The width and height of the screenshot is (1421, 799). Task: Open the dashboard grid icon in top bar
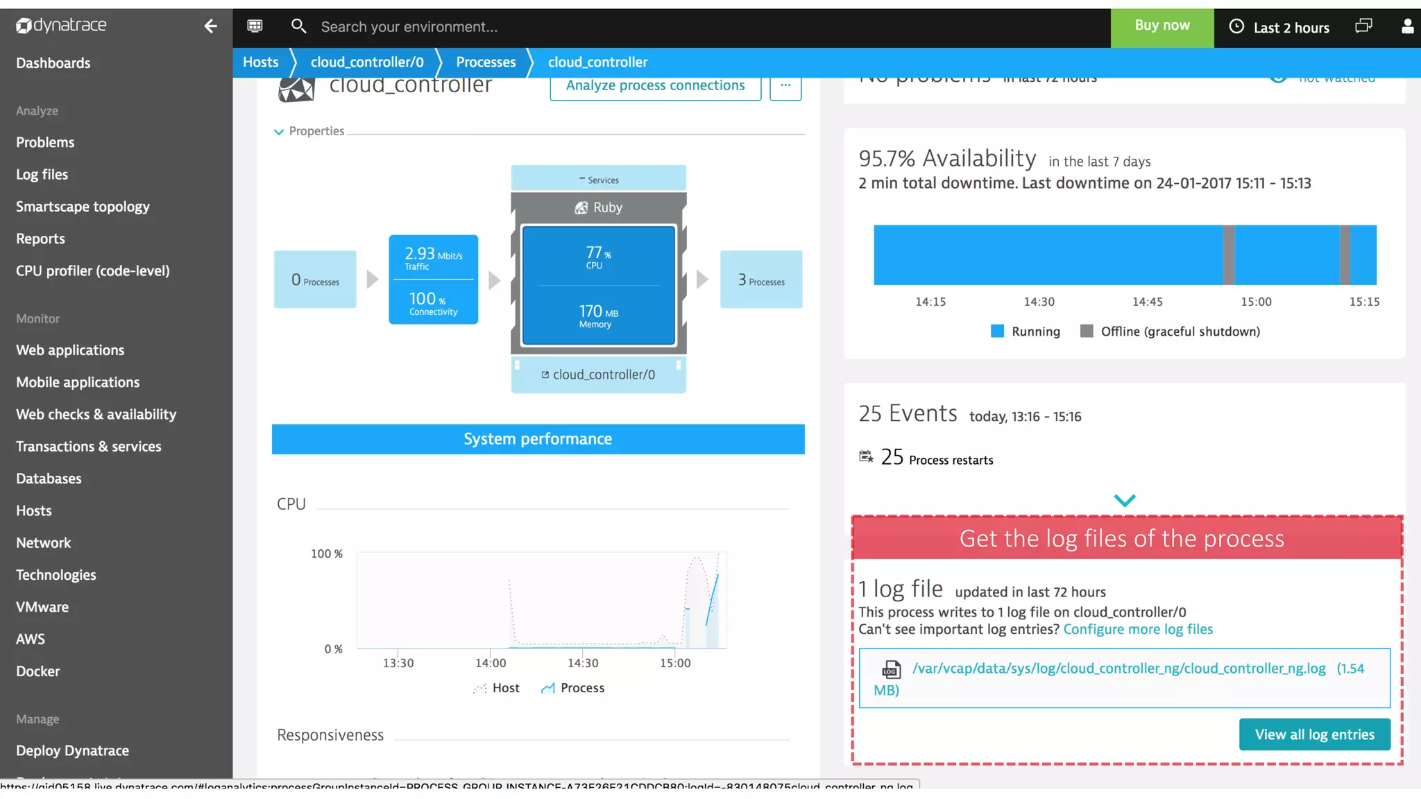(255, 26)
